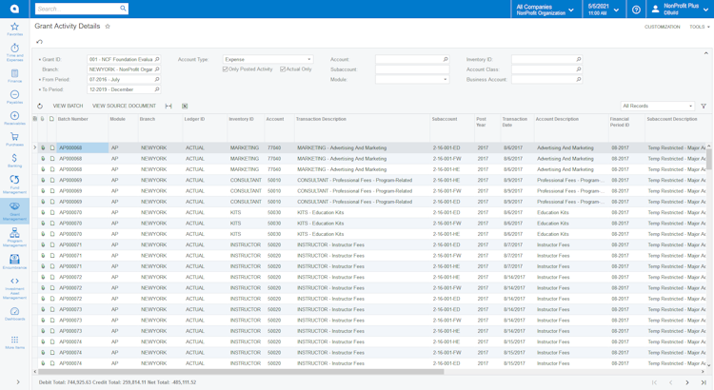Click View Source Document button
Screen dimensions: 714x390
(x=124, y=107)
